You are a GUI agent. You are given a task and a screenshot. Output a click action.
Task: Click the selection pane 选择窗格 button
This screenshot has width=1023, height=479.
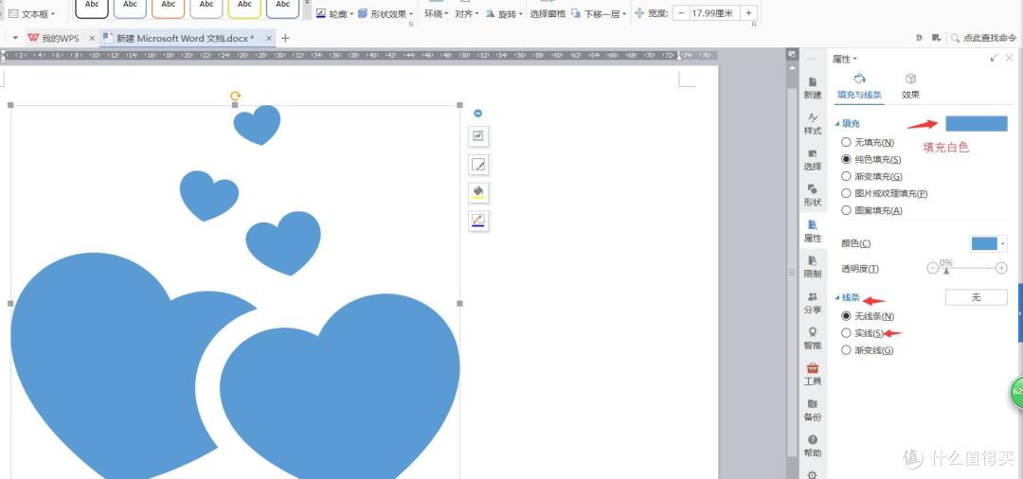547,13
